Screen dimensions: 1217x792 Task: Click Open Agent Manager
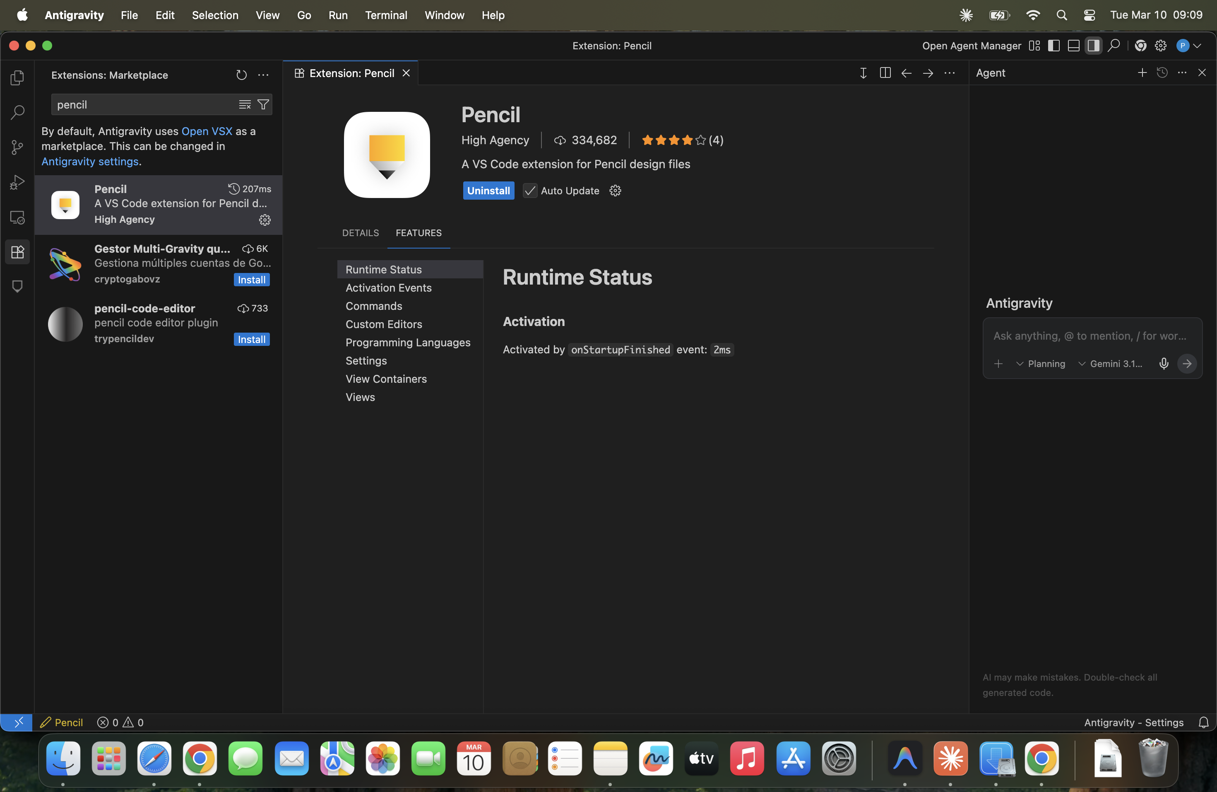(972, 46)
